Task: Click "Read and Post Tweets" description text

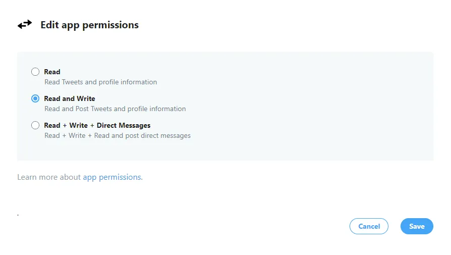Action: pos(115,109)
